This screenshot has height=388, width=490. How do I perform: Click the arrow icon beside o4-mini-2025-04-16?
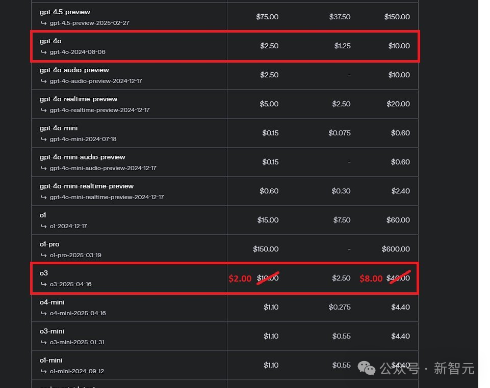tap(44, 313)
